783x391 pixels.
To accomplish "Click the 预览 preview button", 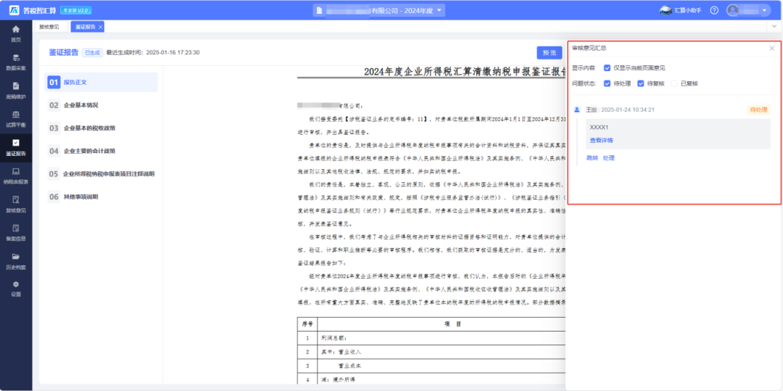I will (x=550, y=52).
